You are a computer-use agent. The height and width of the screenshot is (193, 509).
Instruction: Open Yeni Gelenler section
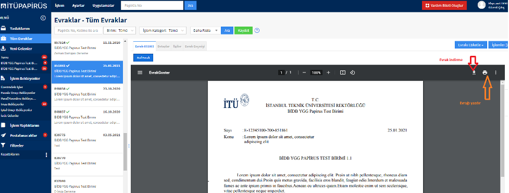(26, 49)
